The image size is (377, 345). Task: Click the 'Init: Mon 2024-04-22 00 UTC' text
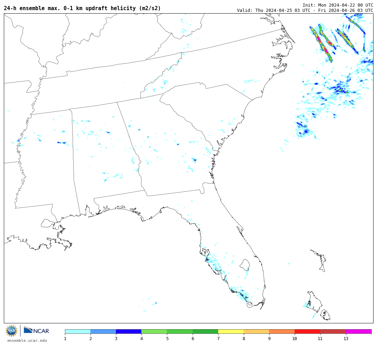(338, 5)
